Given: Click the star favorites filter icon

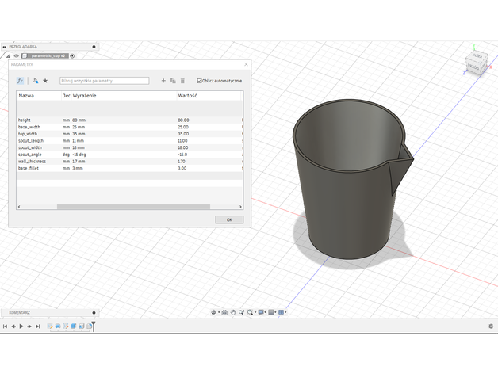Looking at the screenshot, I should pyautogui.click(x=45, y=81).
